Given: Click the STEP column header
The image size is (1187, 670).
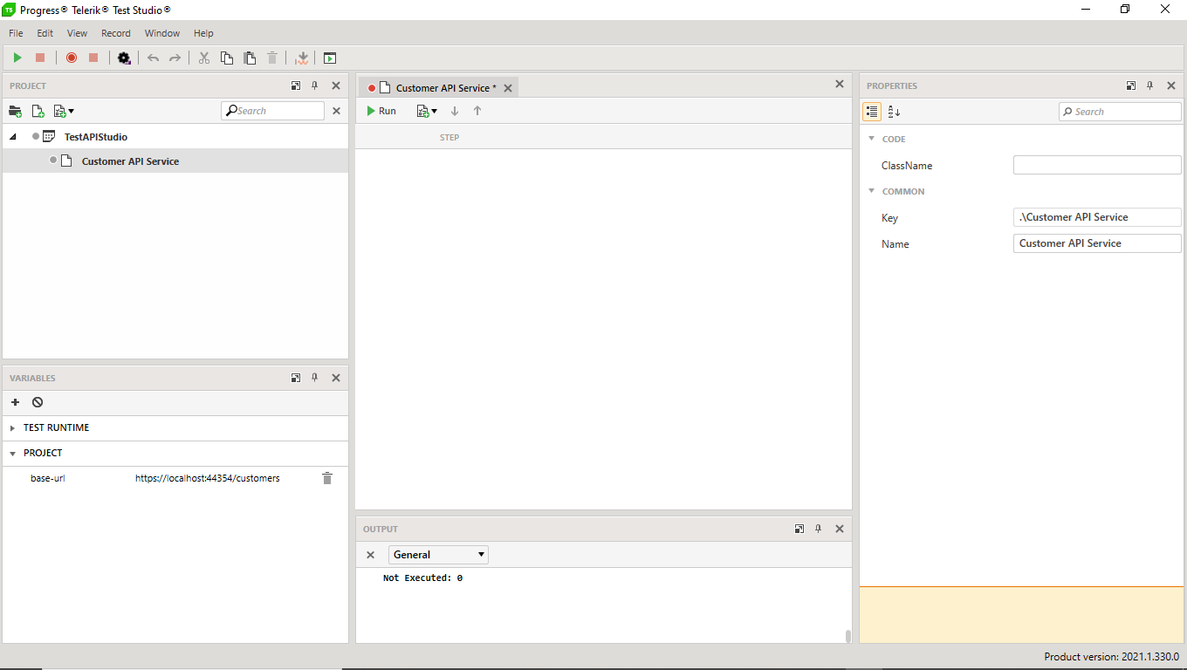Looking at the screenshot, I should pyautogui.click(x=449, y=138).
